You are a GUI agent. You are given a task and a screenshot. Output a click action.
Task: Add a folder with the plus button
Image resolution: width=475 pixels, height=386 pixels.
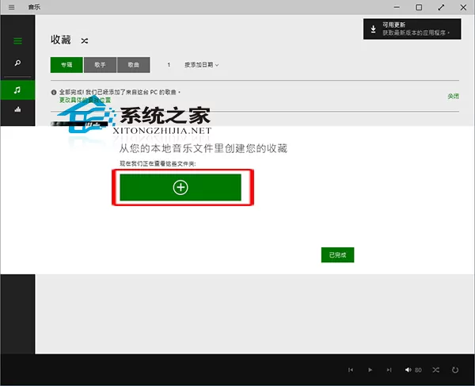(180, 187)
